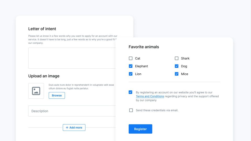Click the Add more button

tap(74, 128)
